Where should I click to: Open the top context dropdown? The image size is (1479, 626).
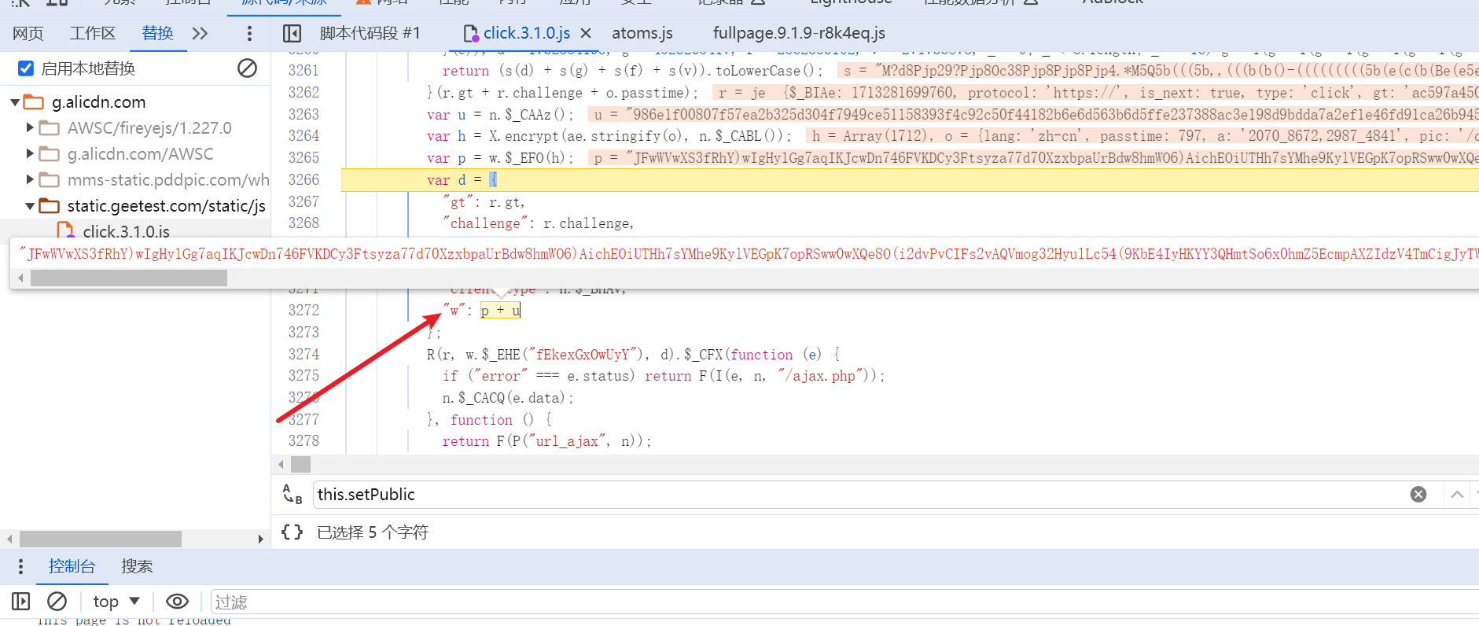pyautogui.click(x=116, y=602)
